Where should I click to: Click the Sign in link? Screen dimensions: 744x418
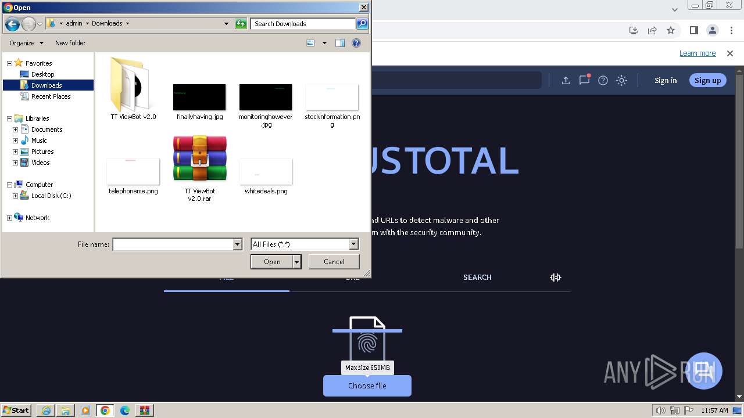666,81
